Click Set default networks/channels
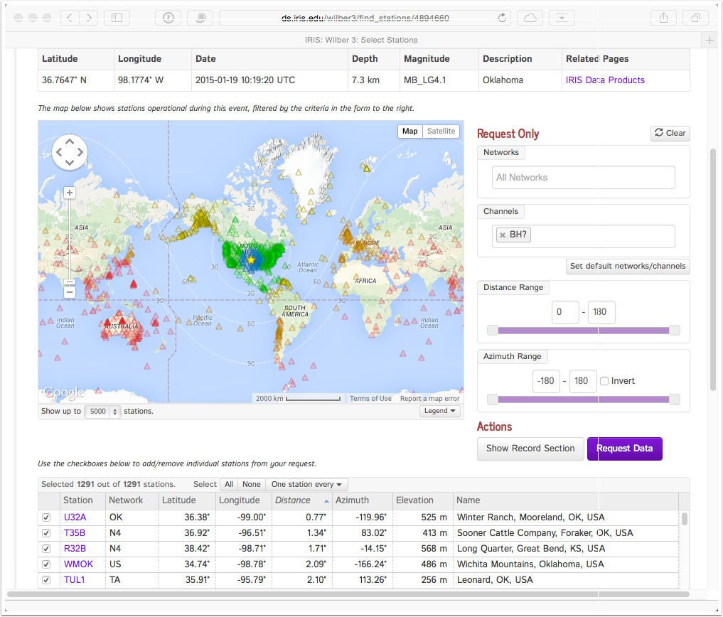The height and width of the screenshot is (617, 723). click(628, 266)
